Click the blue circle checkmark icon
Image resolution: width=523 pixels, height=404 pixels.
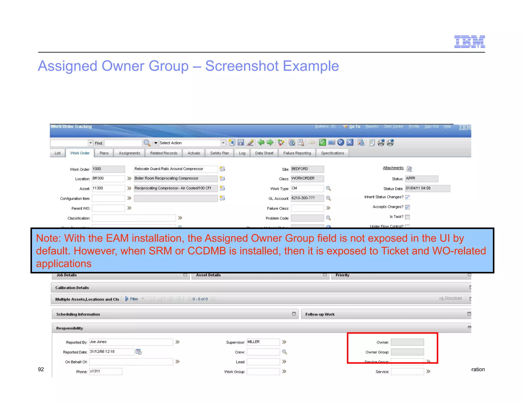(x=341, y=142)
